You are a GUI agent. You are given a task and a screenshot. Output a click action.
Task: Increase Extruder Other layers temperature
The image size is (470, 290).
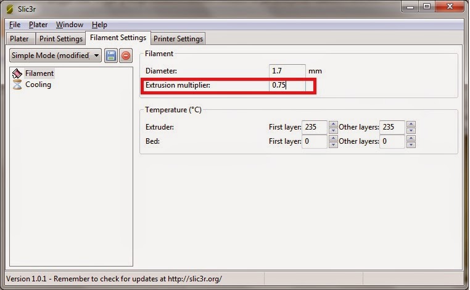coord(411,124)
